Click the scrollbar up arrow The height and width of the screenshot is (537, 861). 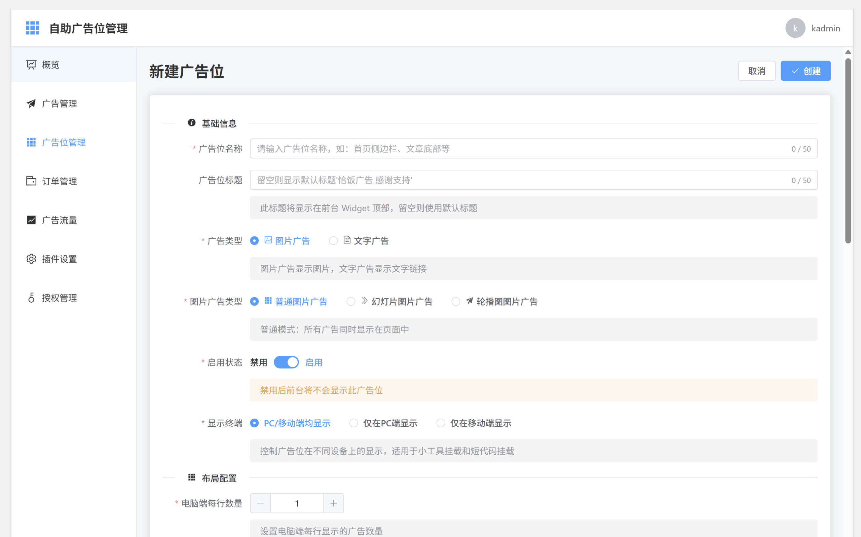pos(848,52)
